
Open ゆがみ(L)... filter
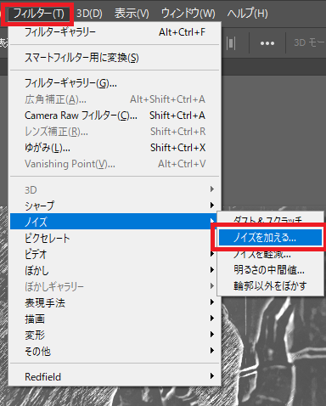115,148
